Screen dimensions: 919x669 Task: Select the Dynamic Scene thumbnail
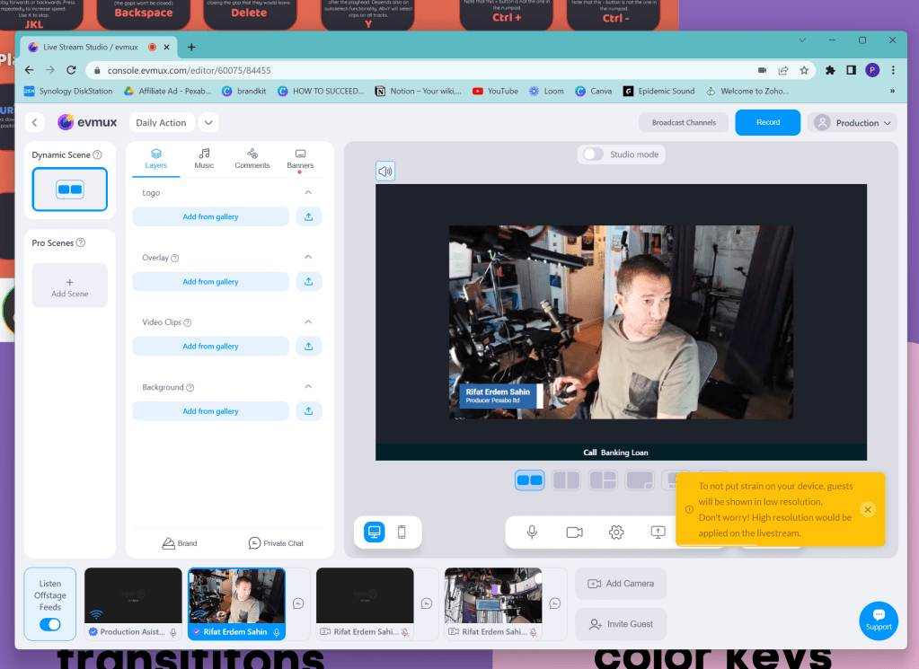pos(70,189)
